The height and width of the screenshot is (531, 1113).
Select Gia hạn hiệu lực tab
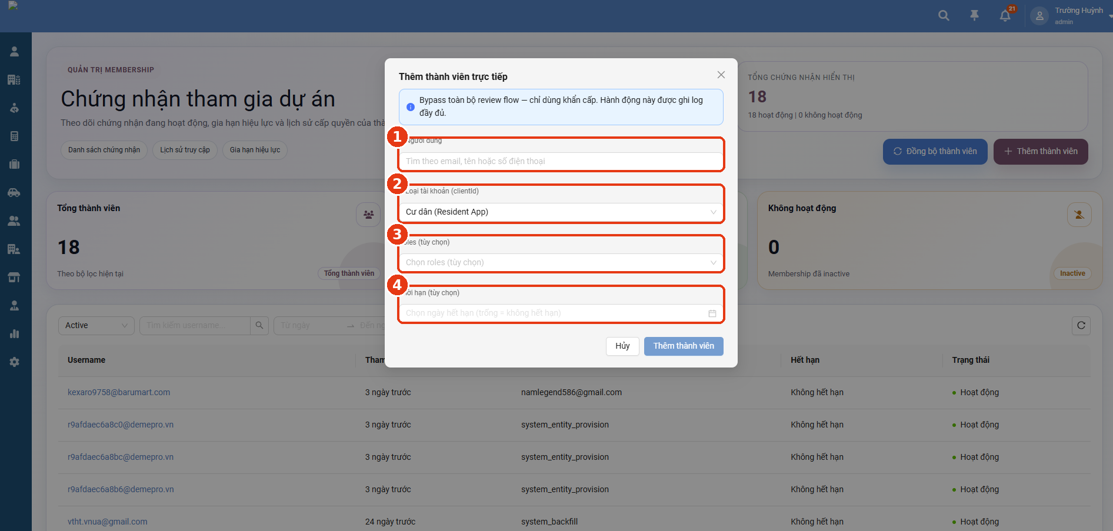point(255,150)
